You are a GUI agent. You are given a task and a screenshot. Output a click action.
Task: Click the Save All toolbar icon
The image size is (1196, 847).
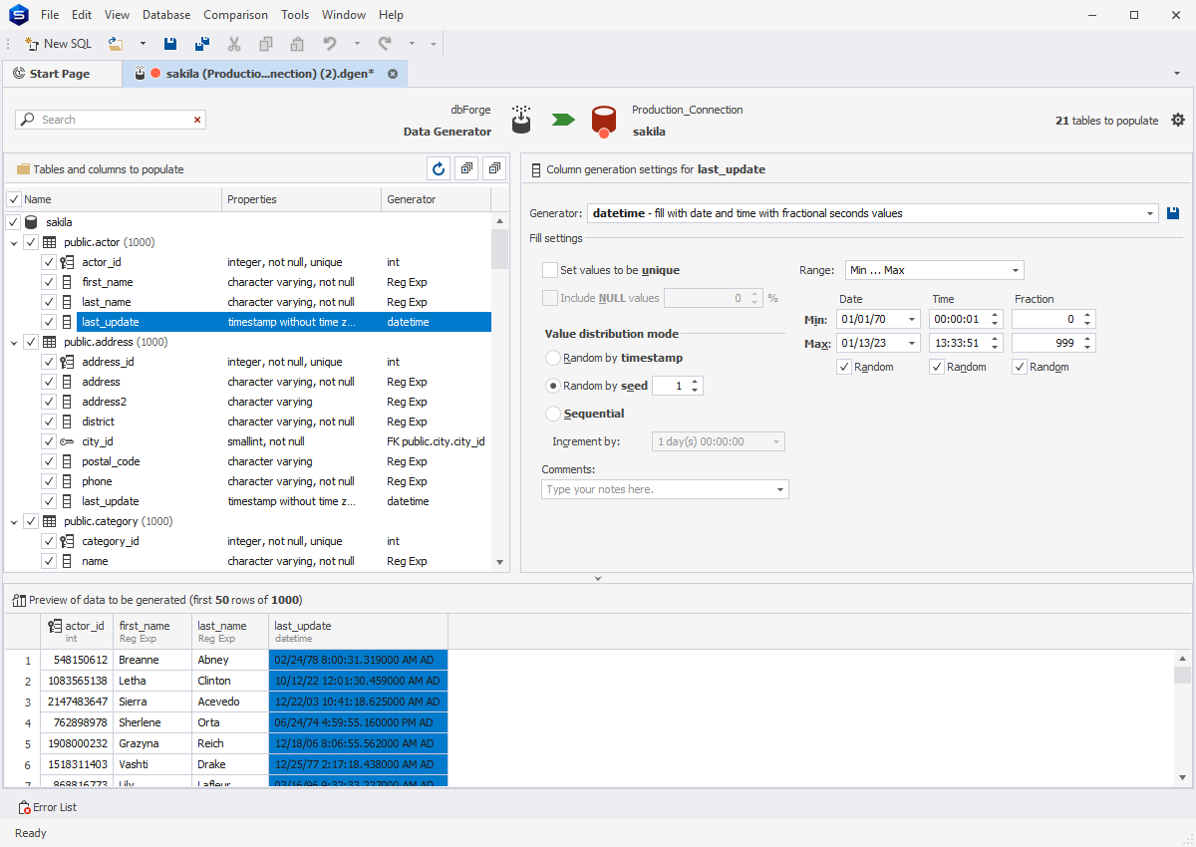pyautogui.click(x=202, y=44)
